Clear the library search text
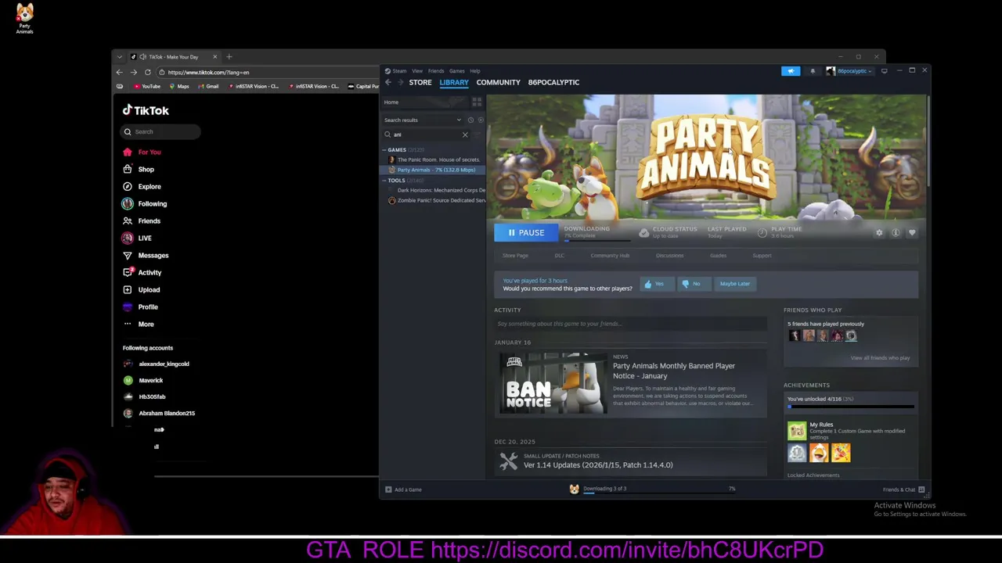The image size is (1002, 563). [465, 134]
